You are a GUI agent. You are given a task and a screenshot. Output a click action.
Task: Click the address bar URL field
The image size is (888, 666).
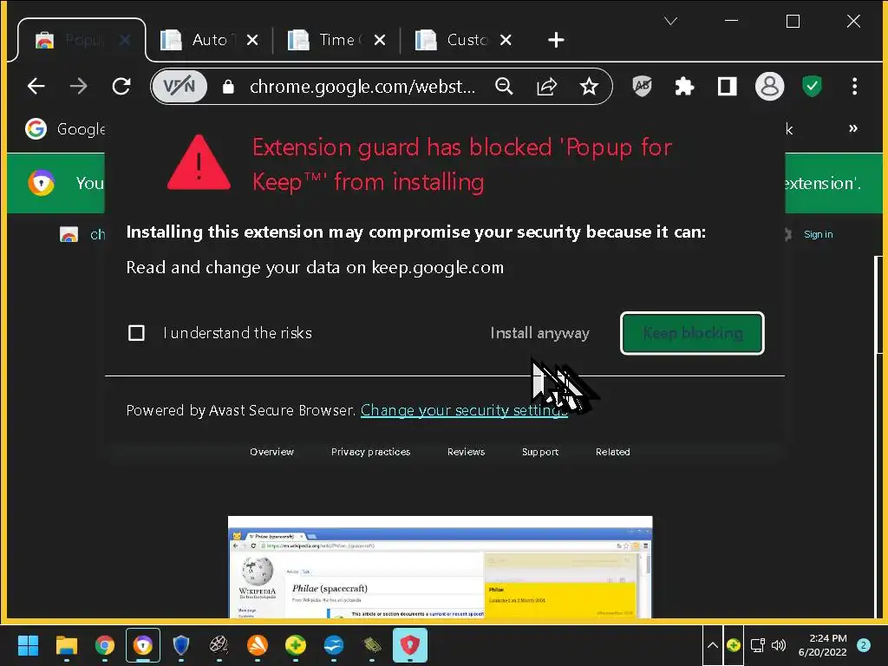(x=362, y=87)
